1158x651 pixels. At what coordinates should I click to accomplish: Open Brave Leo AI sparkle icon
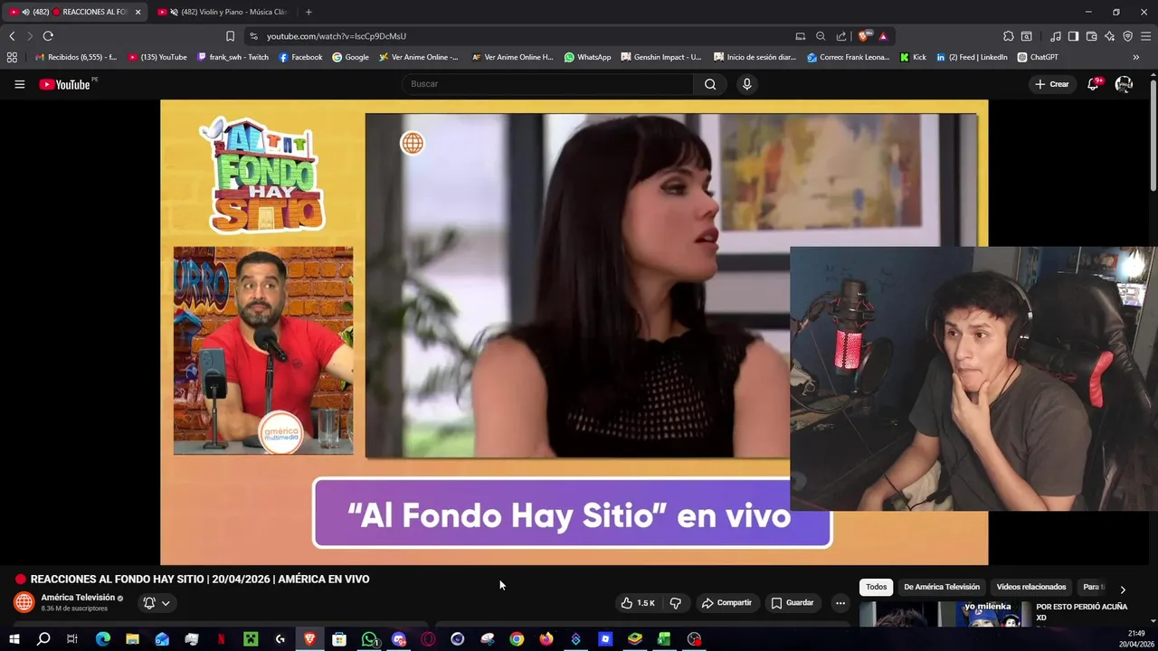pyautogui.click(x=1109, y=36)
